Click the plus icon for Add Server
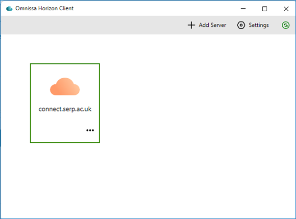 click(x=191, y=25)
